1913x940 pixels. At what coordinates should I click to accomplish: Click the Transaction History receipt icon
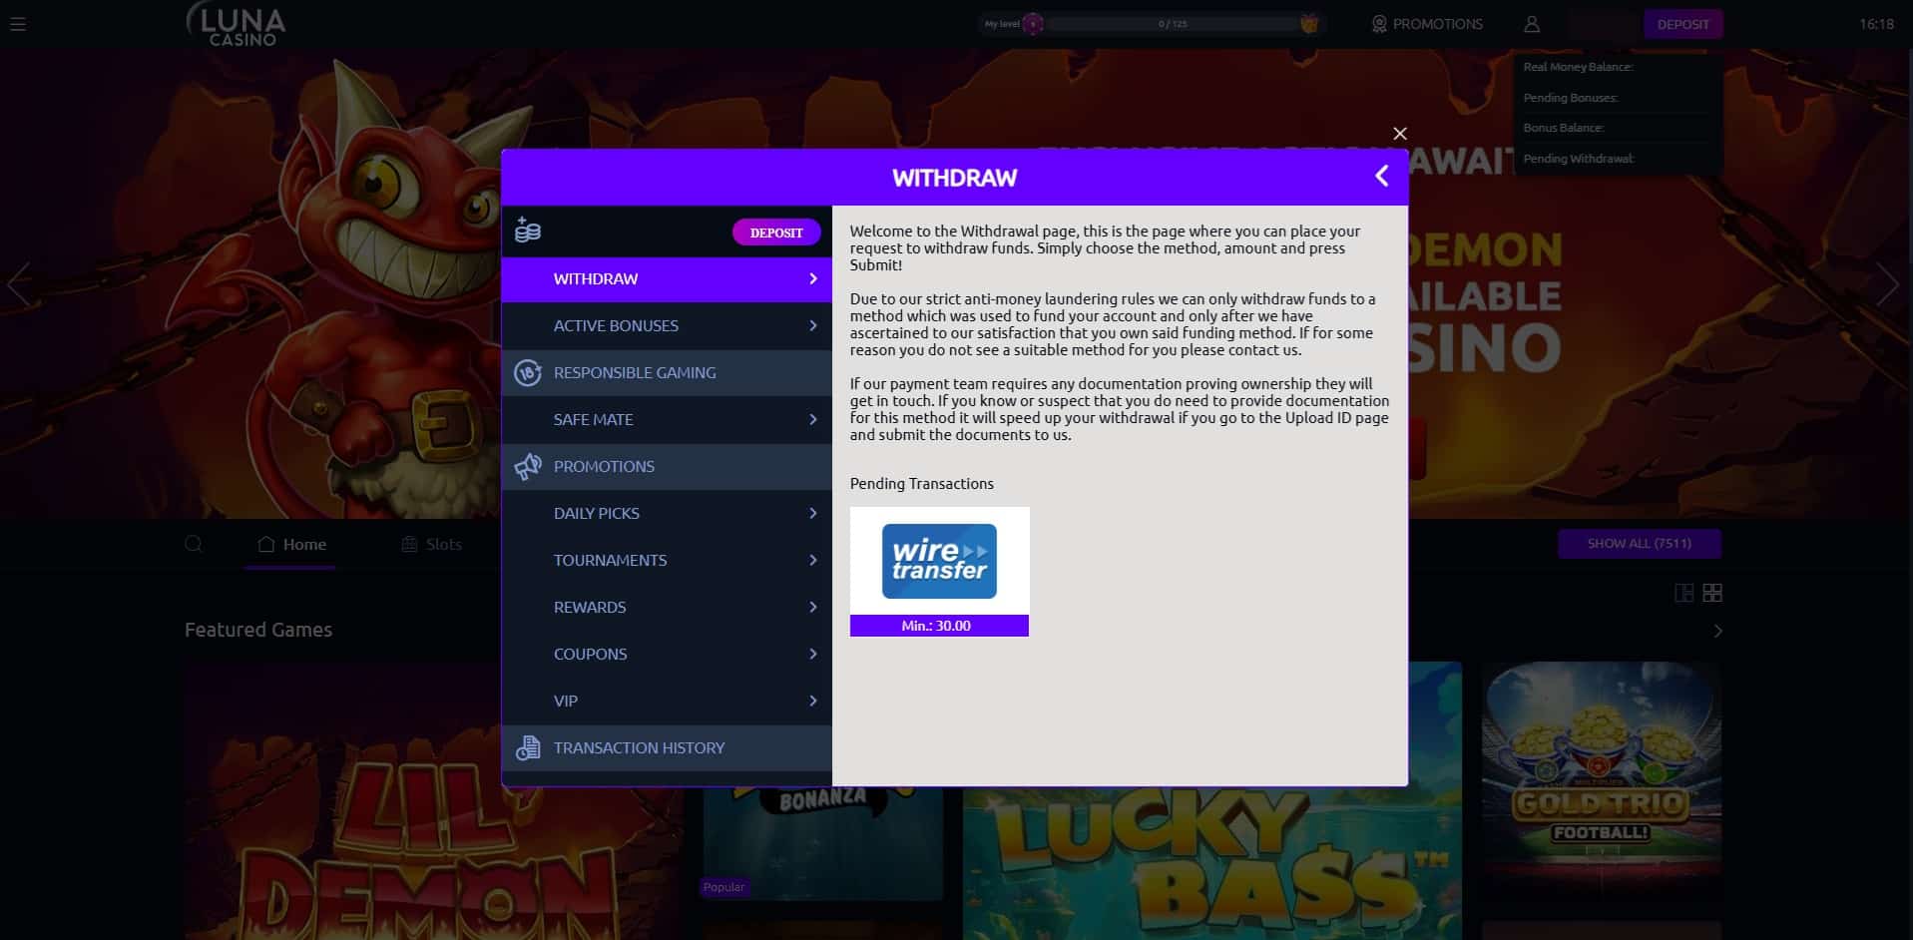click(527, 747)
